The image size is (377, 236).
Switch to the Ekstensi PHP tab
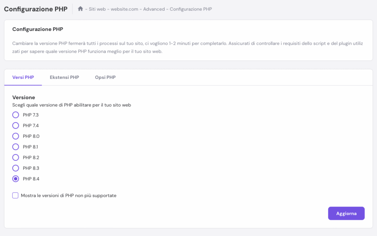pyautogui.click(x=64, y=77)
